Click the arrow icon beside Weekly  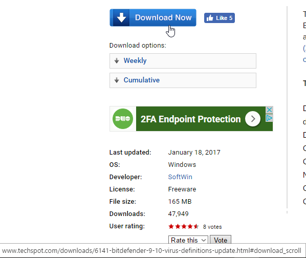[117, 61]
